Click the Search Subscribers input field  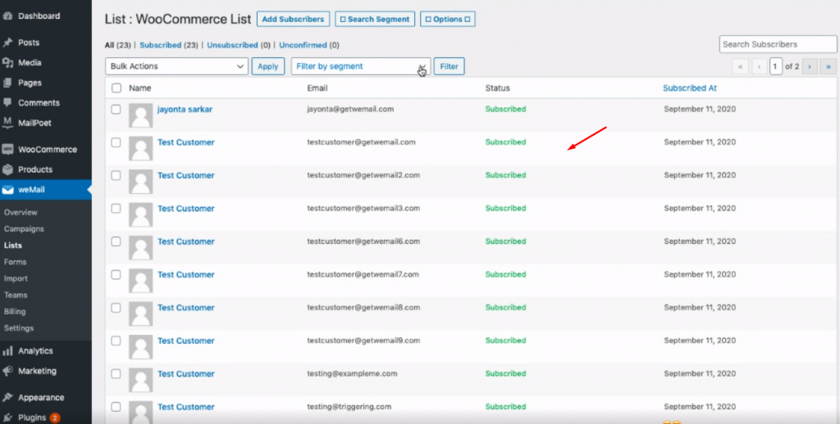[x=778, y=44]
